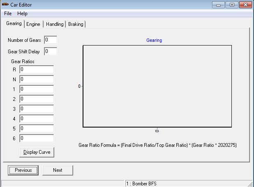Minimize the Car Editor window

click(x=218, y=5)
